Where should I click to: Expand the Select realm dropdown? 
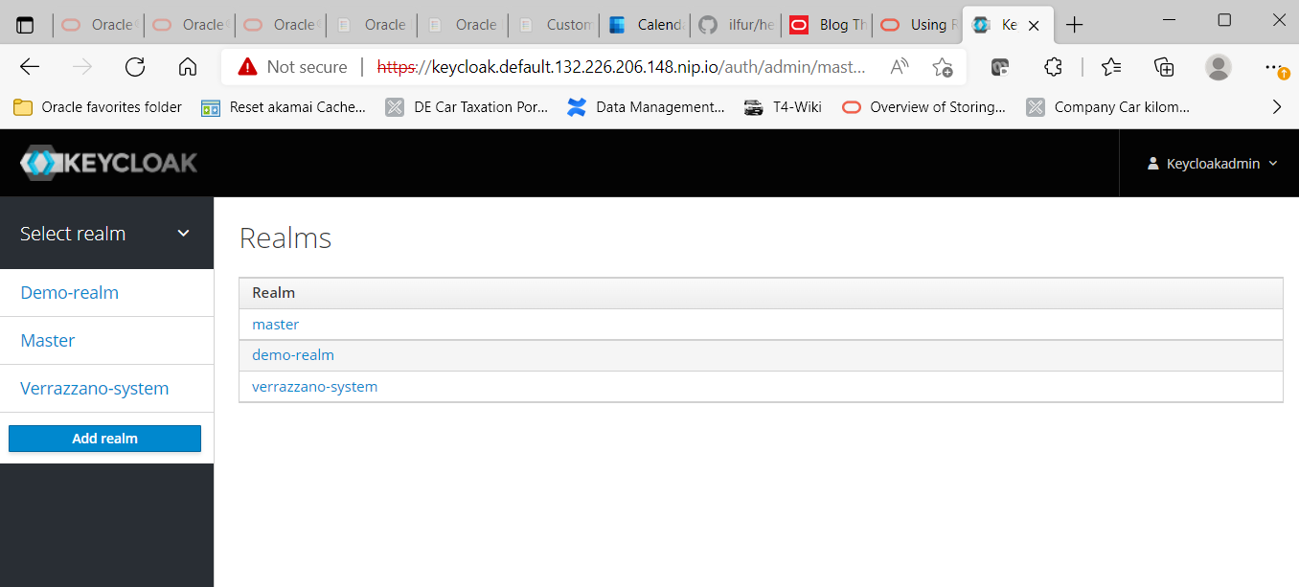[x=106, y=234]
